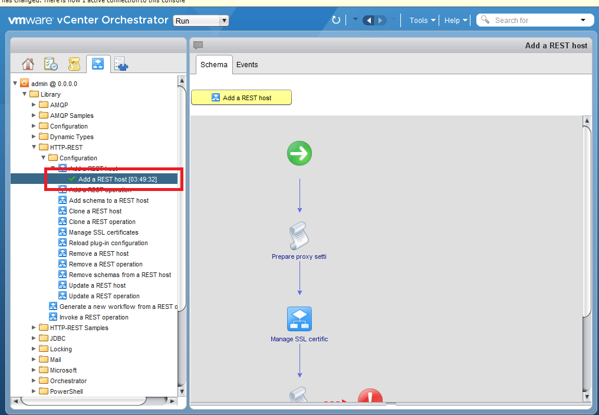Expand the JDBC folder
Screen dimensions: 599x415
tap(34, 338)
